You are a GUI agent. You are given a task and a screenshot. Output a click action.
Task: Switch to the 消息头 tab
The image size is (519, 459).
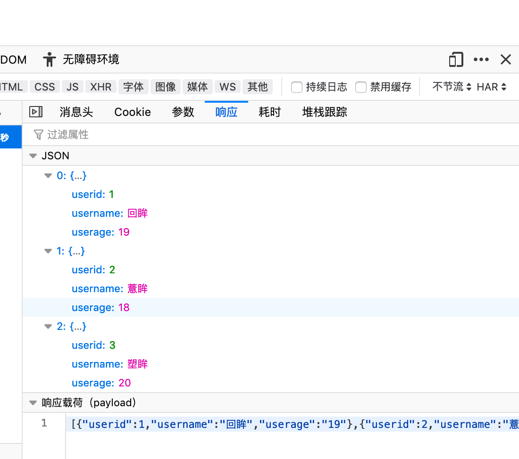point(76,112)
